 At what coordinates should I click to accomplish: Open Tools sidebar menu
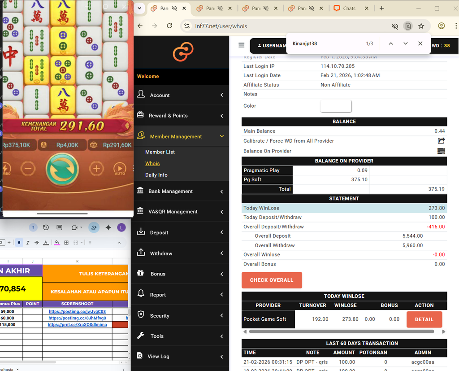point(181,336)
